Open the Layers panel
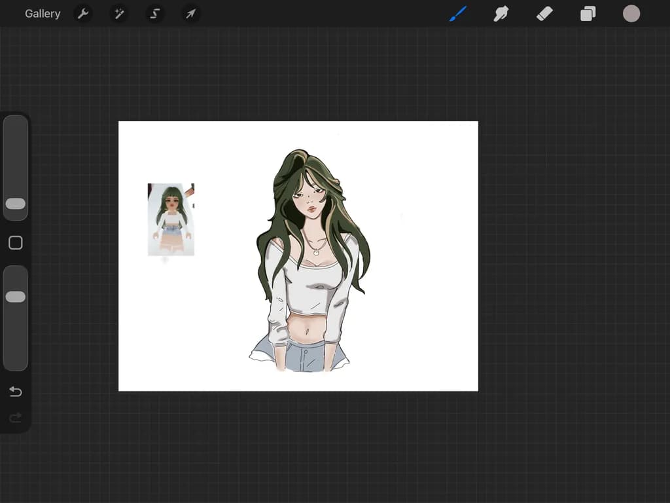The height and width of the screenshot is (503, 670). point(588,14)
